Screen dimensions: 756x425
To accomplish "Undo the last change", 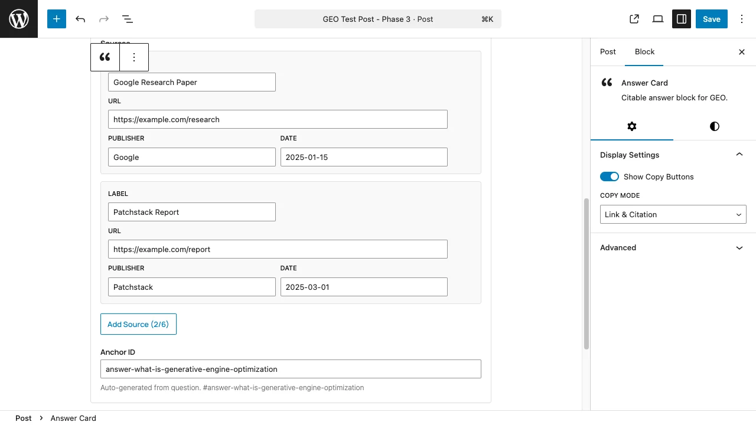I will pos(80,19).
